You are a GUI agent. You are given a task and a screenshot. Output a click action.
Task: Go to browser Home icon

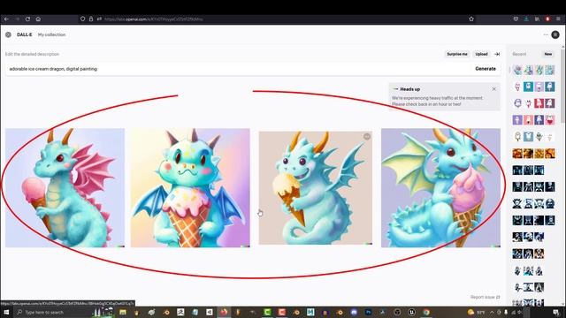coord(38,19)
